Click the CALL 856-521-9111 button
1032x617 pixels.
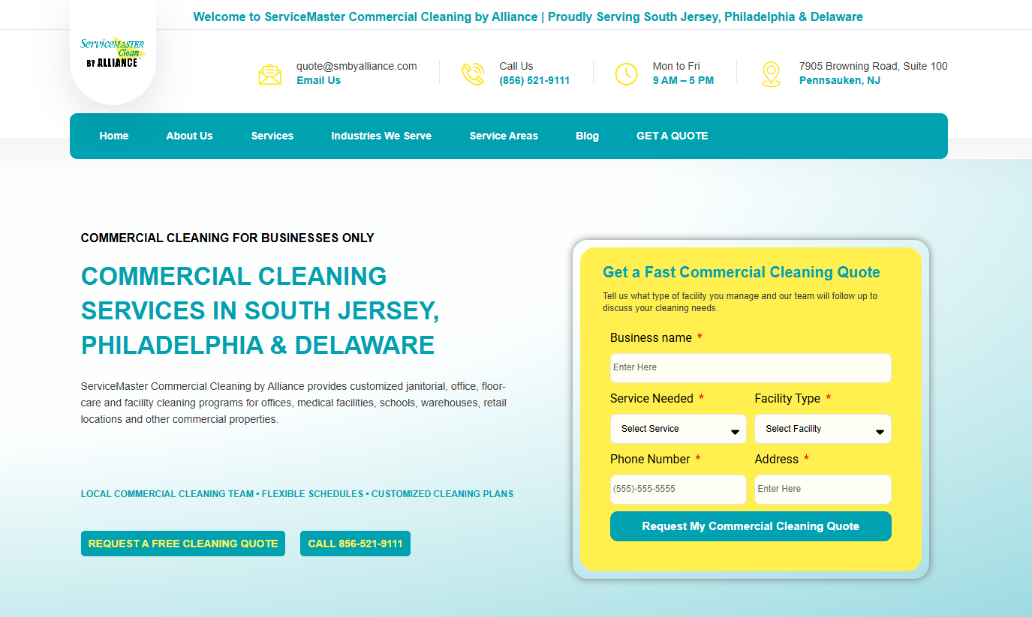(355, 544)
